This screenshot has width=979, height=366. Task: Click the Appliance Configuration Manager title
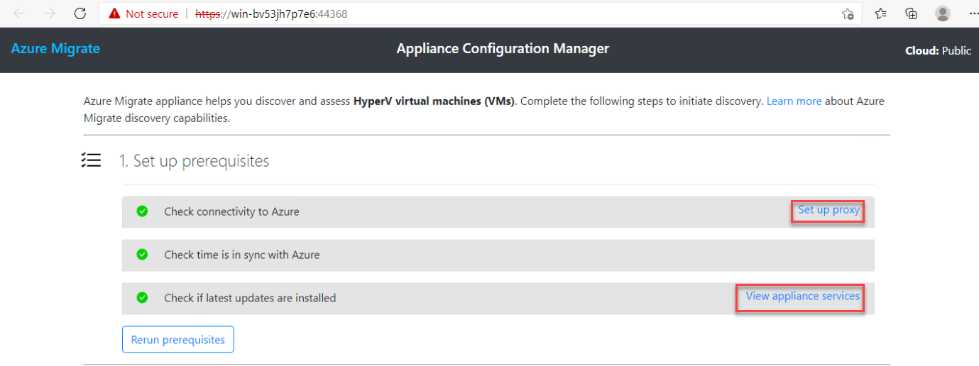coord(503,49)
